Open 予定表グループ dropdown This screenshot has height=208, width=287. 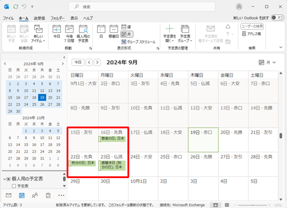185,33
